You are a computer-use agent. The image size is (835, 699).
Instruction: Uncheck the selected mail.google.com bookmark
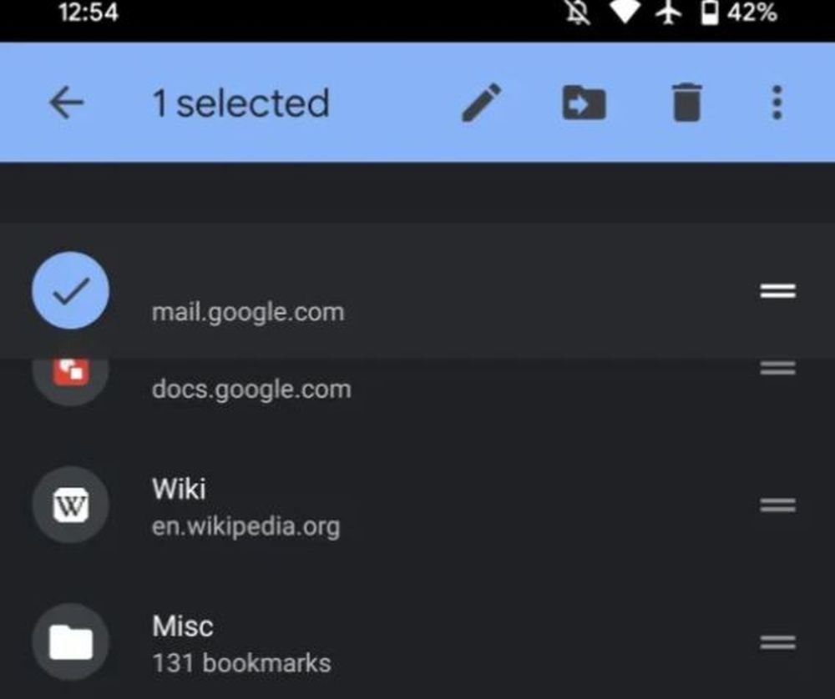[x=70, y=290]
